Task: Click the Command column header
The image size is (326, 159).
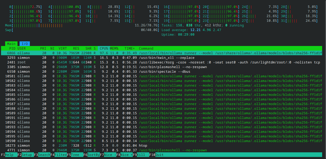Action: click(x=146, y=48)
